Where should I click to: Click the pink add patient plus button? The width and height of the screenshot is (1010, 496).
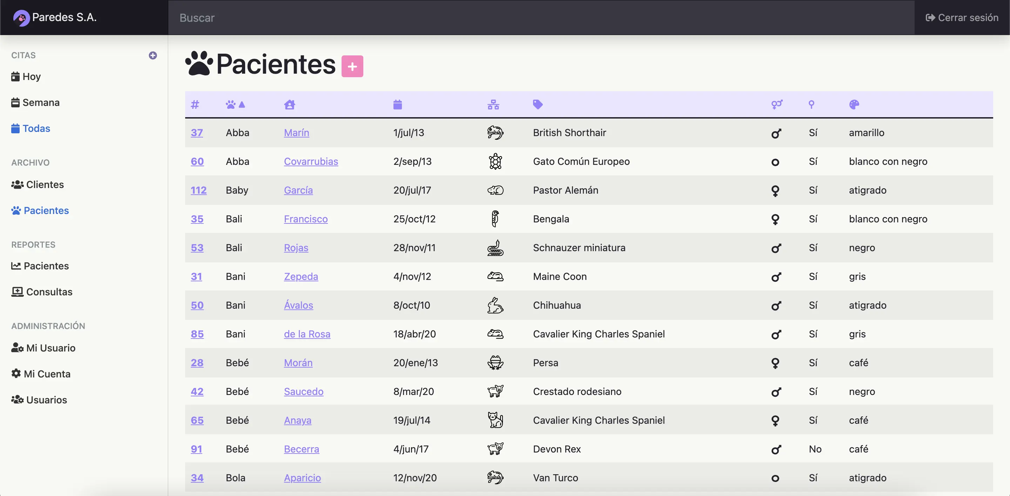point(352,66)
